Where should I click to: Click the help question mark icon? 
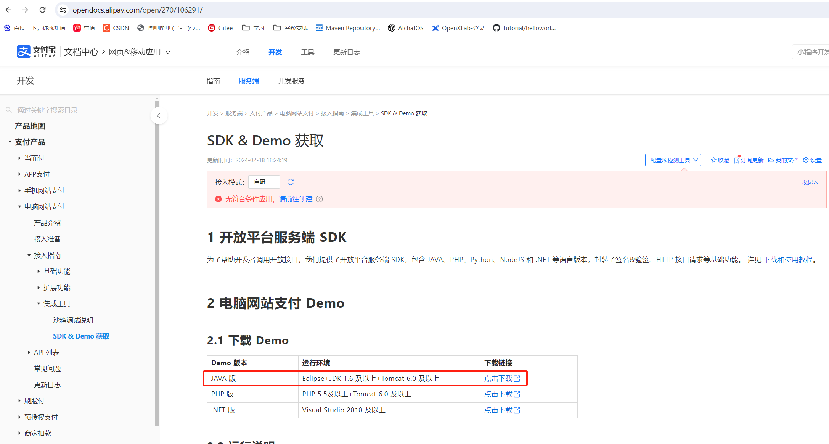pos(320,199)
